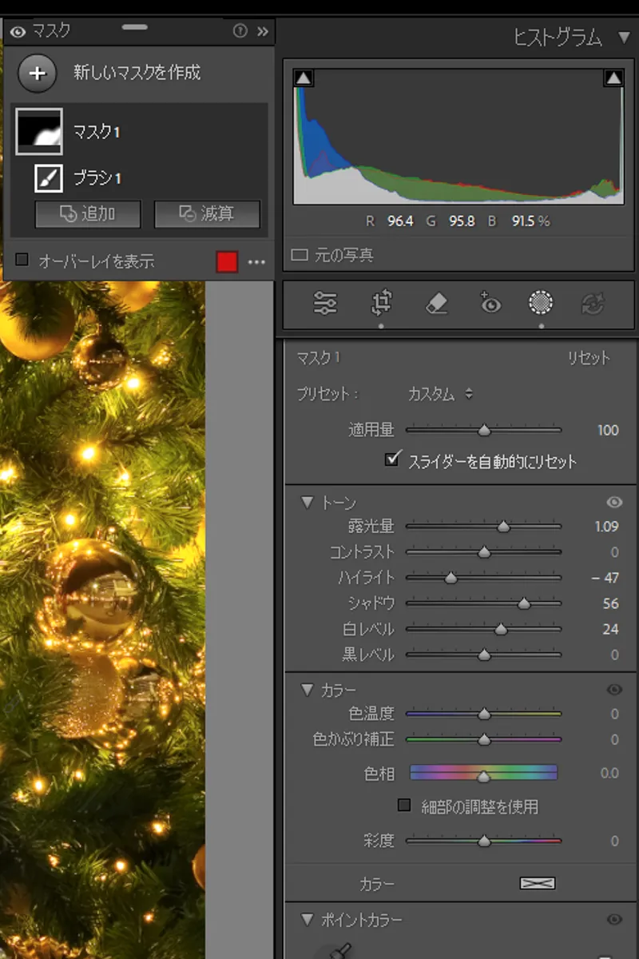This screenshot has width=639, height=959.
Task: Click the 白レベル value 24
Action: coord(611,629)
